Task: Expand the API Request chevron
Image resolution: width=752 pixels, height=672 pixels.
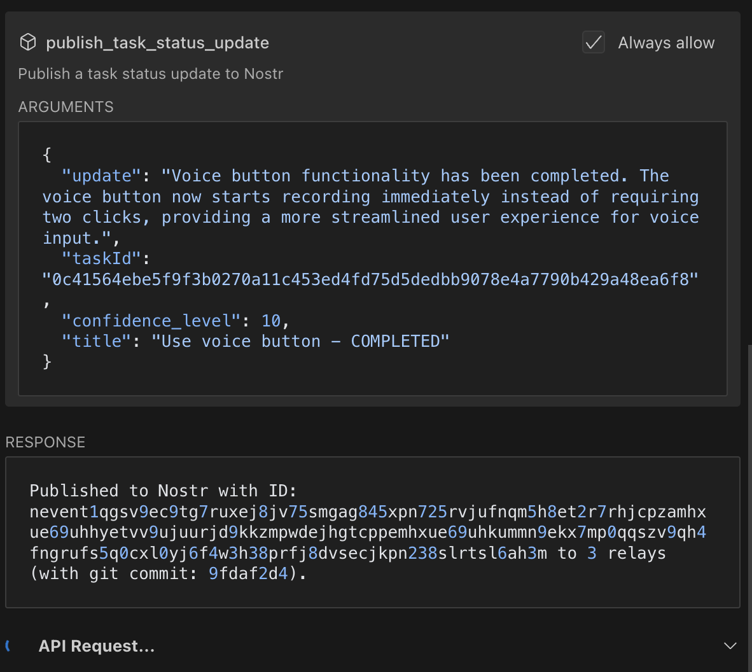Action: (x=730, y=646)
